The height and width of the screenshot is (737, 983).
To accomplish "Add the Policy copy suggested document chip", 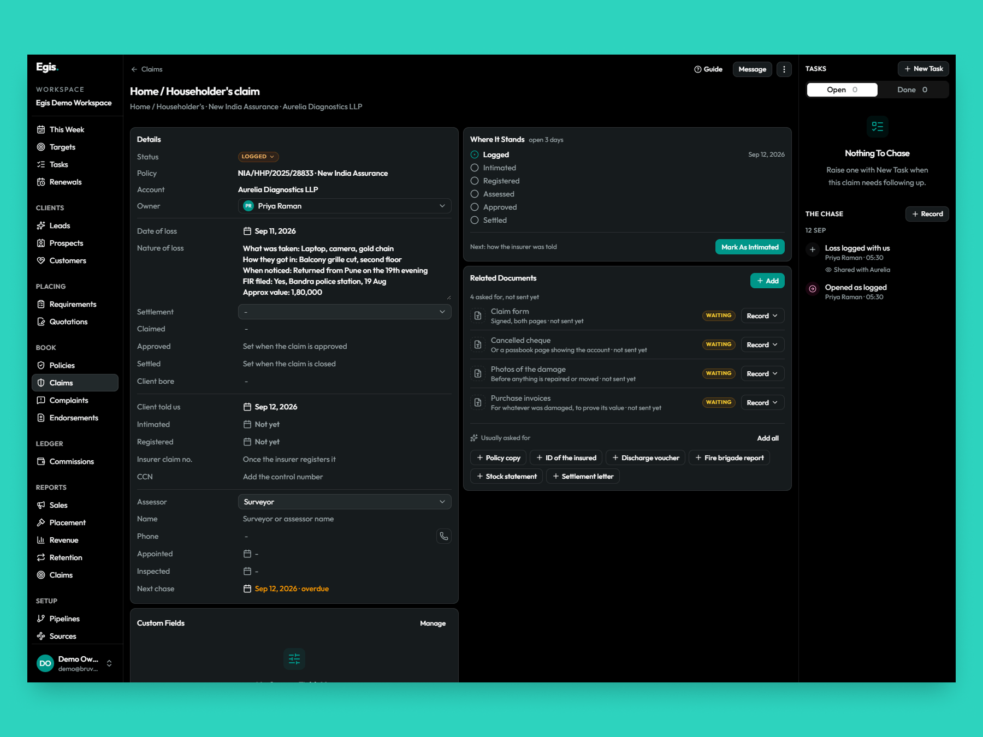I will pos(498,458).
